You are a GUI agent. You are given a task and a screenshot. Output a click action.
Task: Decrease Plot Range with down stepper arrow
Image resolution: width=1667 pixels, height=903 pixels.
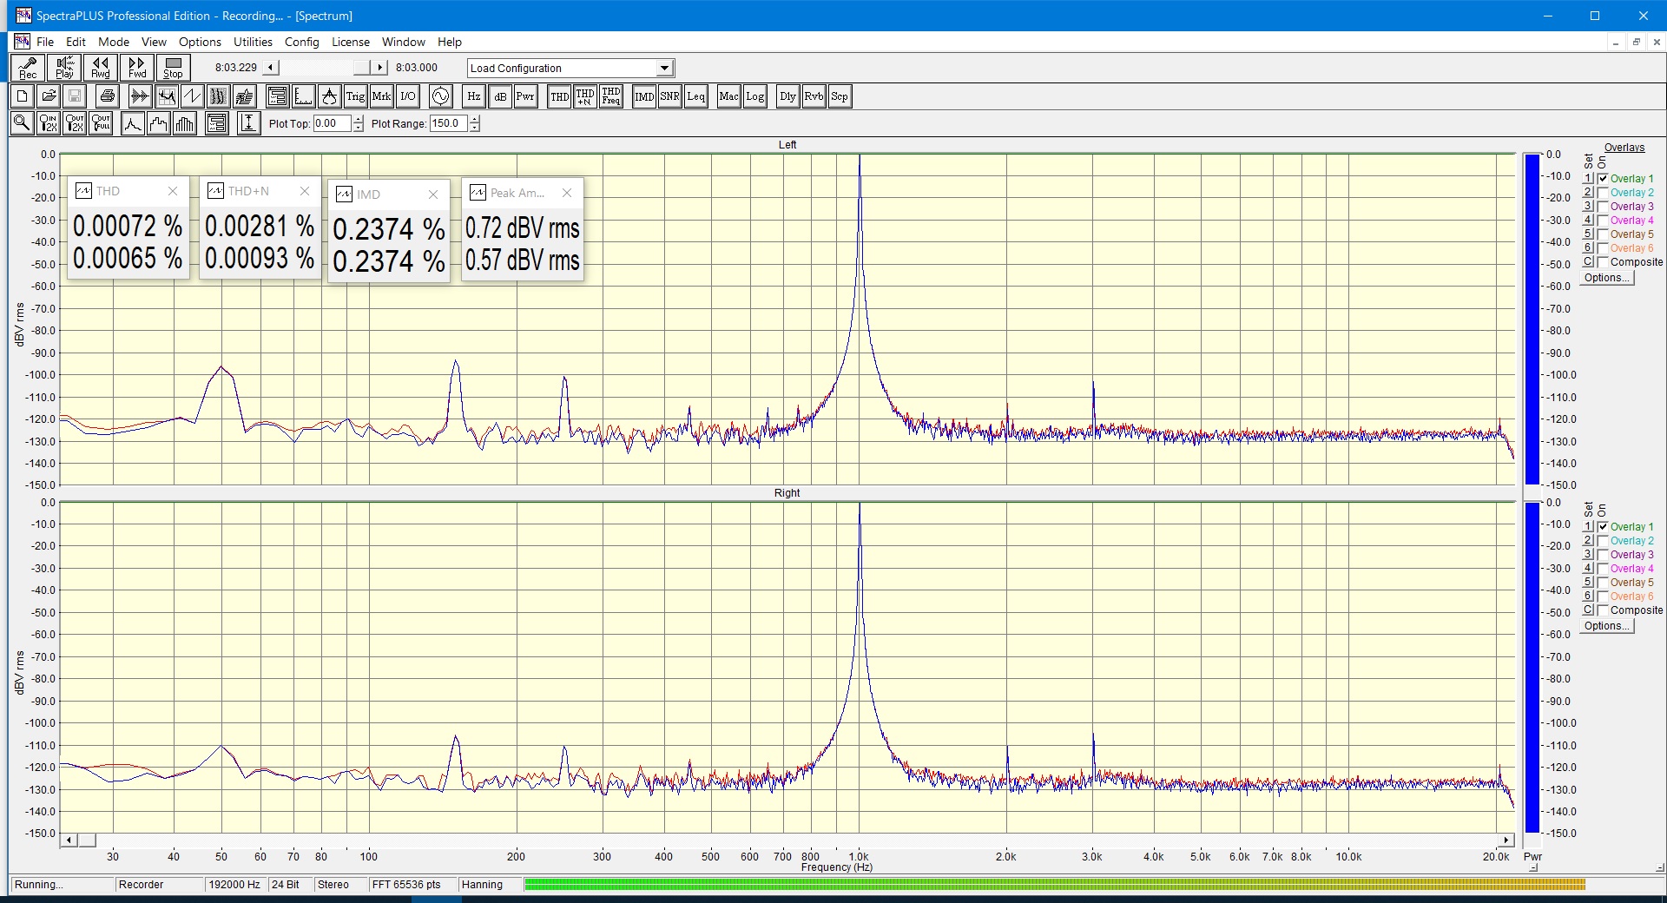point(474,128)
